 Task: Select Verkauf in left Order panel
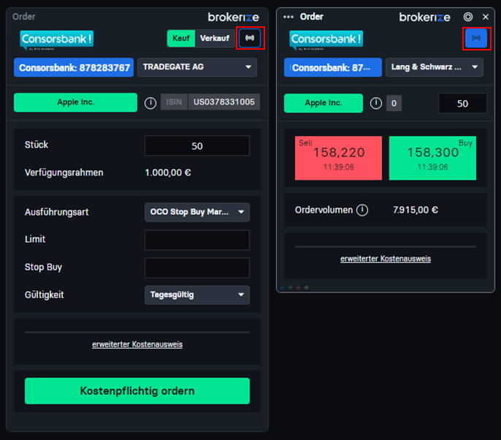[215, 38]
